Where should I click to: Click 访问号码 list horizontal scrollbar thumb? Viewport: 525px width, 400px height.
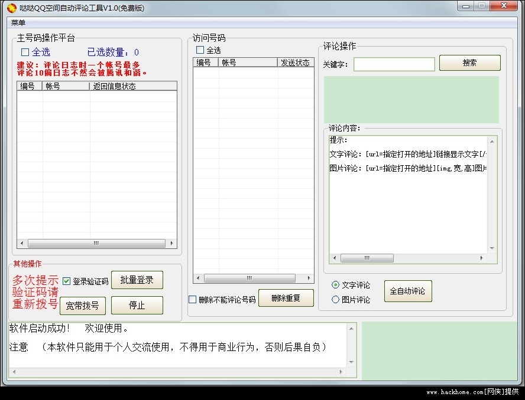[x=249, y=278]
